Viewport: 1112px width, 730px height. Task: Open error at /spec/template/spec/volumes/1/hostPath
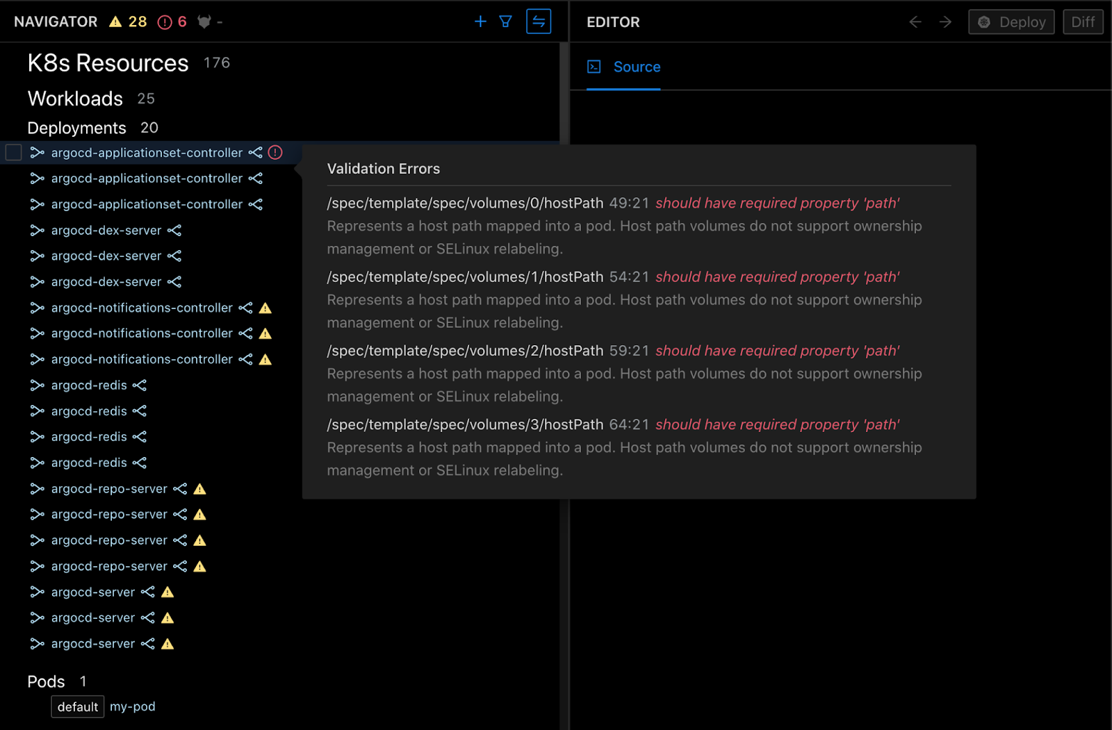pos(465,276)
